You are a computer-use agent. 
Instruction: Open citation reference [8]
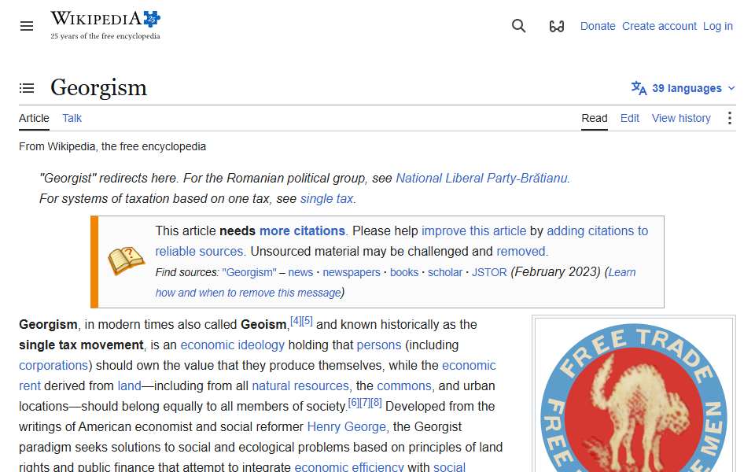coord(377,403)
